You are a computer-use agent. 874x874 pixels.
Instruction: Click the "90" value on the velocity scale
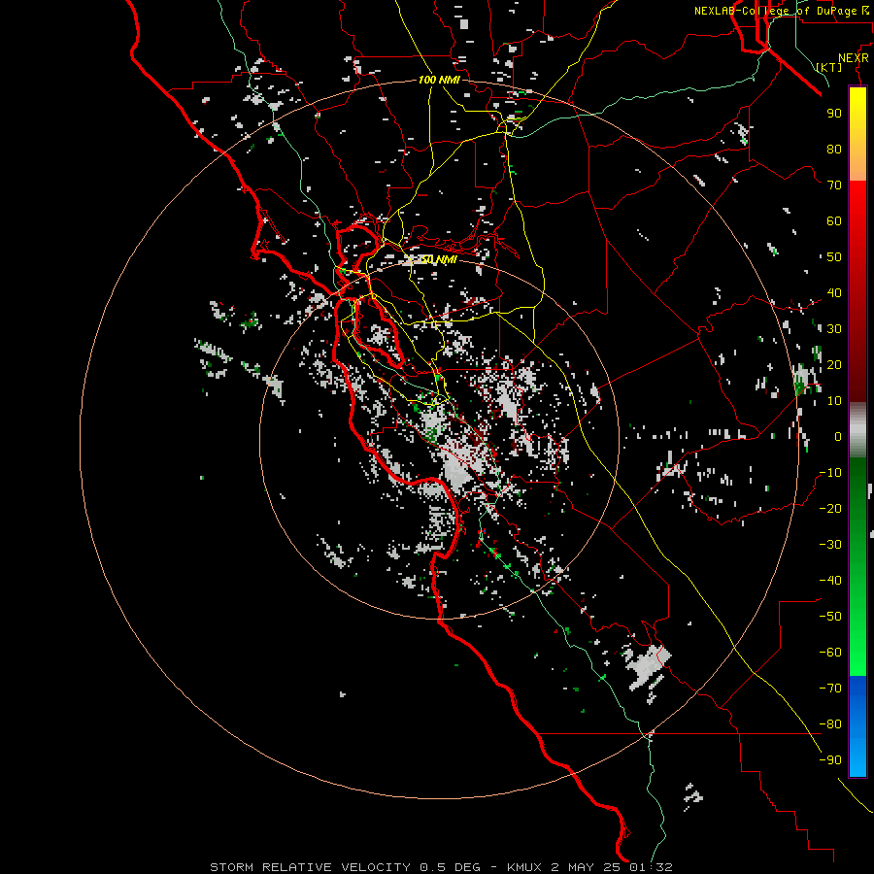tap(834, 114)
